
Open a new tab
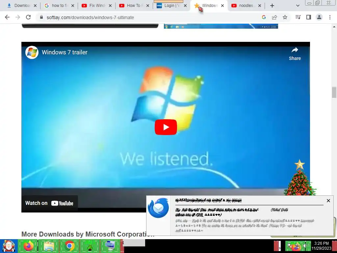[272, 6]
